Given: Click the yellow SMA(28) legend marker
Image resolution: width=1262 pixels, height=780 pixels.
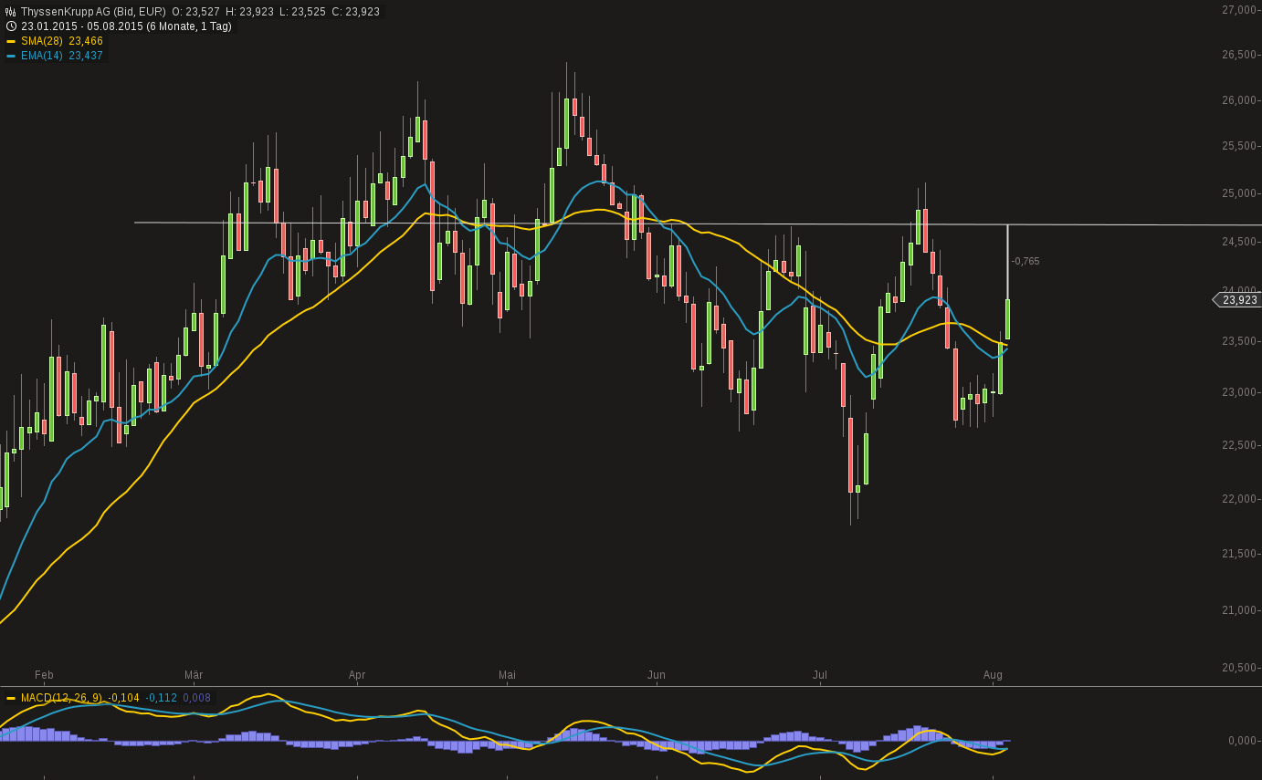Looking at the screenshot, I should point(11,41).
